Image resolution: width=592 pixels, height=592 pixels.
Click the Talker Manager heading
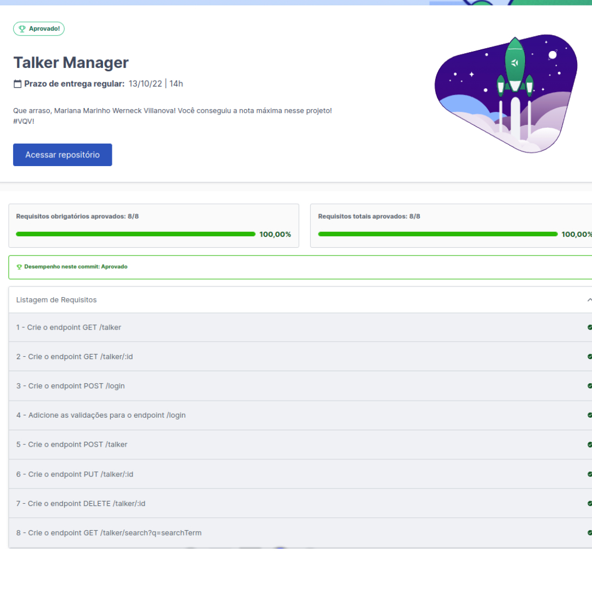[70, 62]
